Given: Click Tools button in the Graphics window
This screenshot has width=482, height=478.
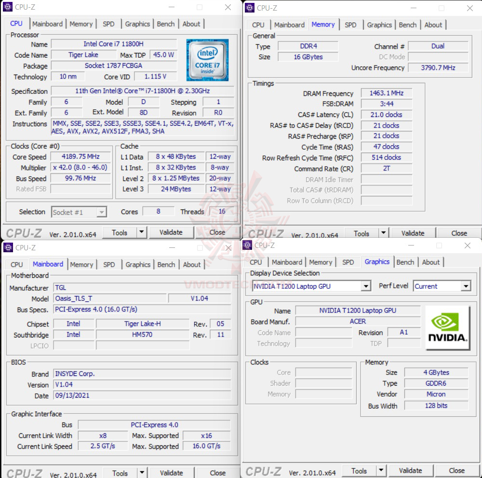Looking at the screenshot, I should [x=359, y=470].
